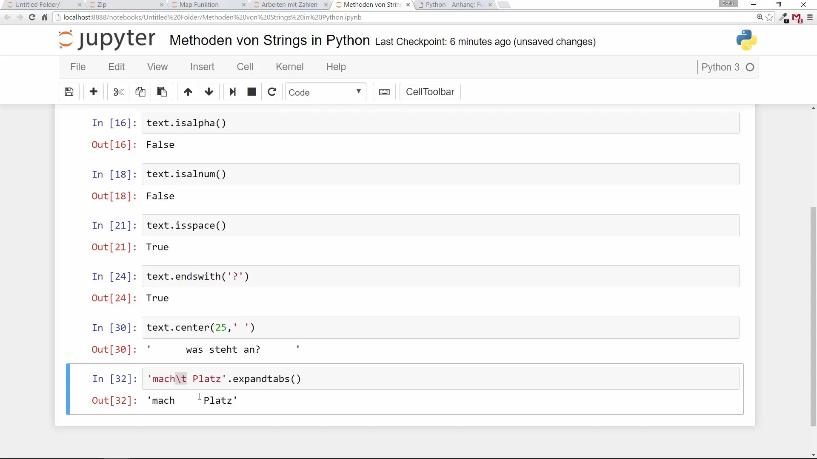This screenshot has height=459, width=817.
Task: Run the cell with the step-forward icon
Action: click(232, 92)
